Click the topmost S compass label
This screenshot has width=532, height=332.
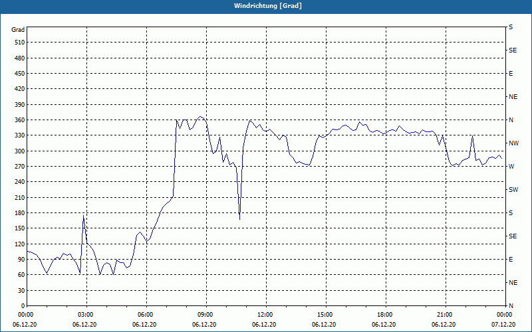(511, 27)
